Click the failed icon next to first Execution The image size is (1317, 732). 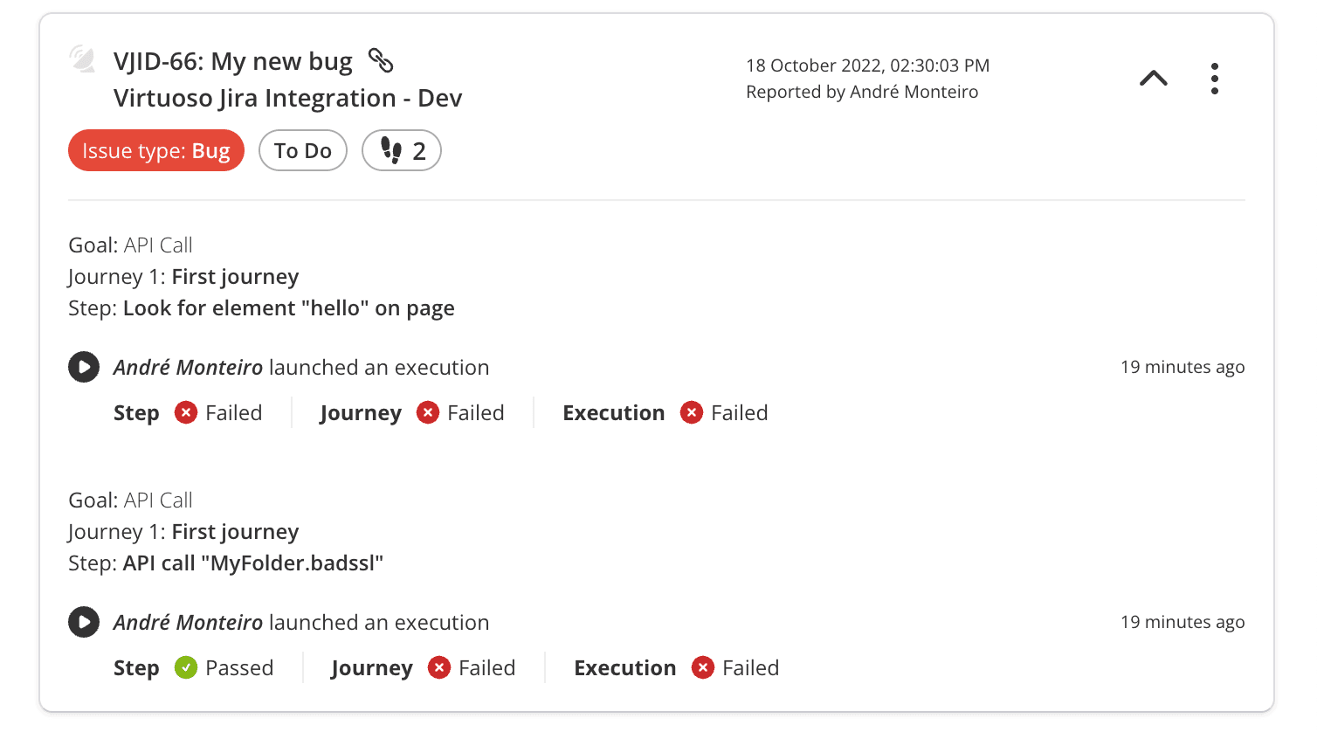[692, 412]
